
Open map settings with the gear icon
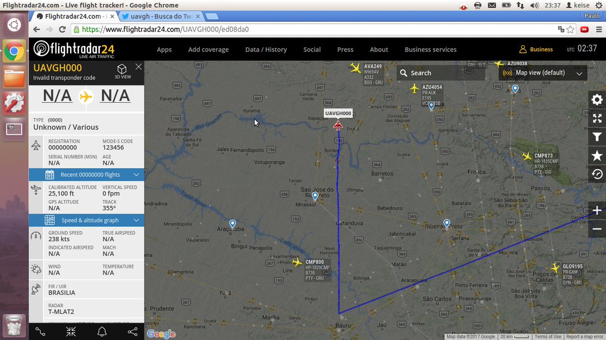[x=597, y=100]
